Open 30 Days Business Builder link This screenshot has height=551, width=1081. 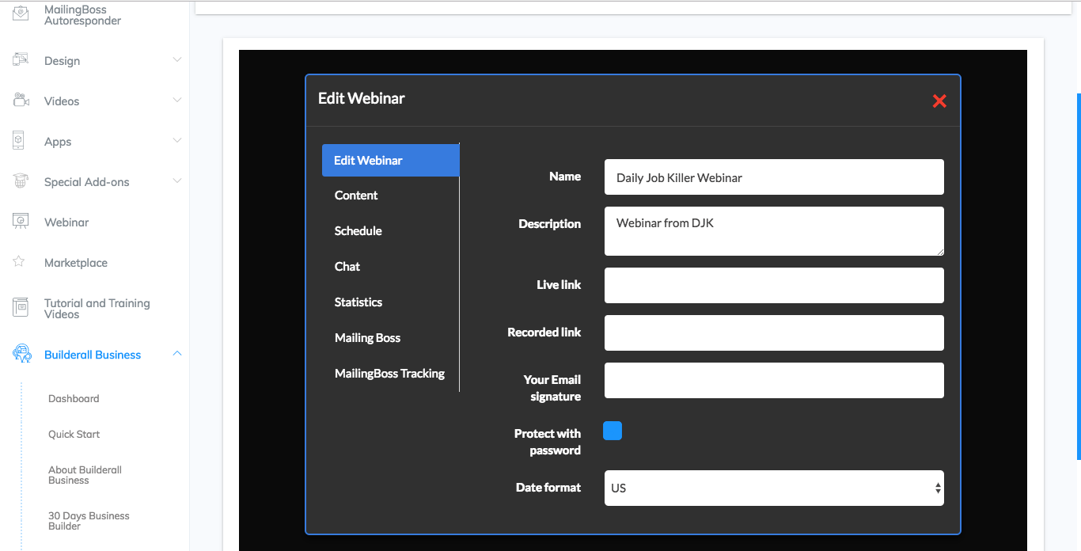[89, 521]
